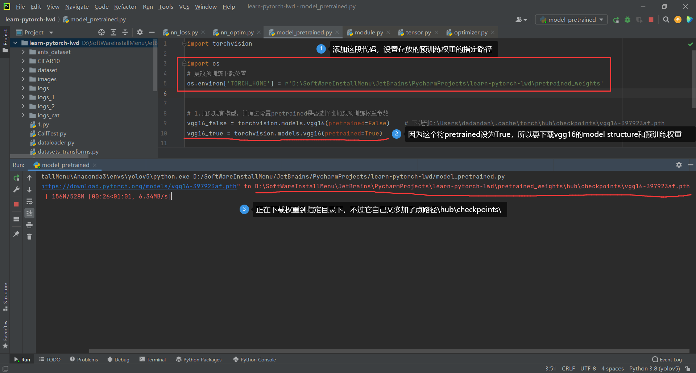Click the CRLF line separator entry
Viewport: 696px width, 373px height.
tap(568, 368)
